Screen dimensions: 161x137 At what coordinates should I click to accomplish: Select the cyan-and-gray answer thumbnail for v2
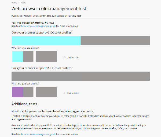click(x=23, y=57)
